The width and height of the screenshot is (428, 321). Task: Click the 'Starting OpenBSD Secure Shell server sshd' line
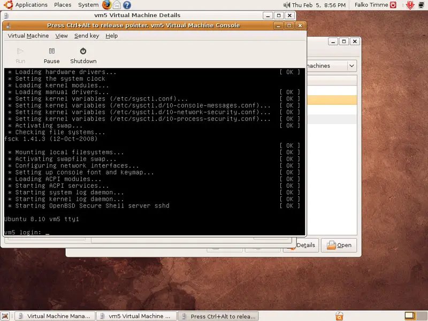[x=92, y=205]
